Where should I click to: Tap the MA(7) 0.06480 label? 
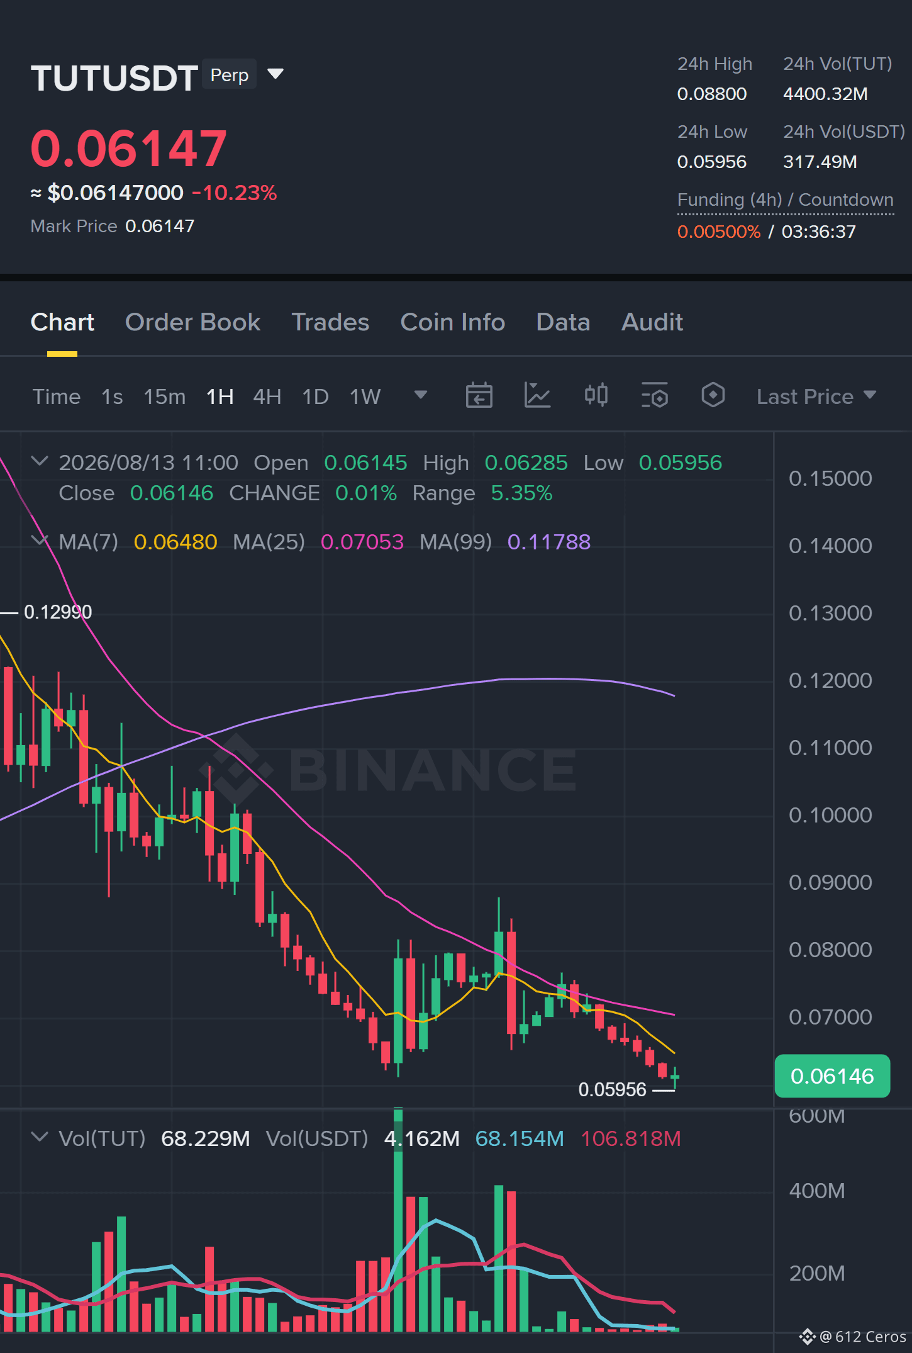(x=138, y=542)
